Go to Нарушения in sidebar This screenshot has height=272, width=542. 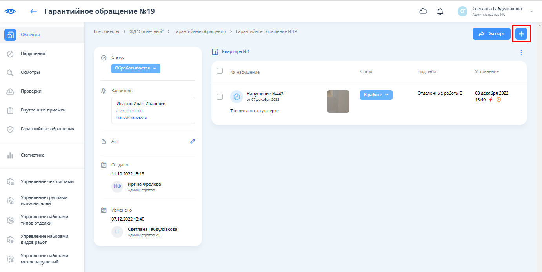tap(33, 53)
